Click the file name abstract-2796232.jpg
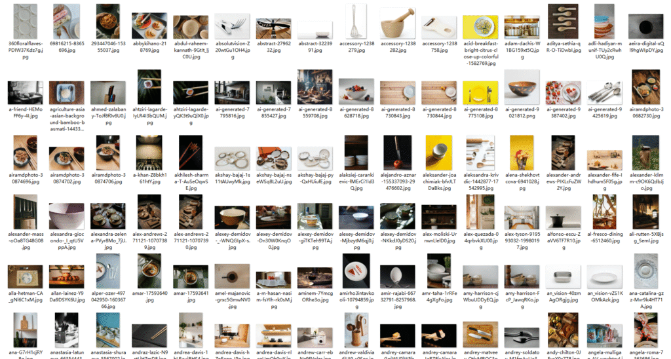 273,47
